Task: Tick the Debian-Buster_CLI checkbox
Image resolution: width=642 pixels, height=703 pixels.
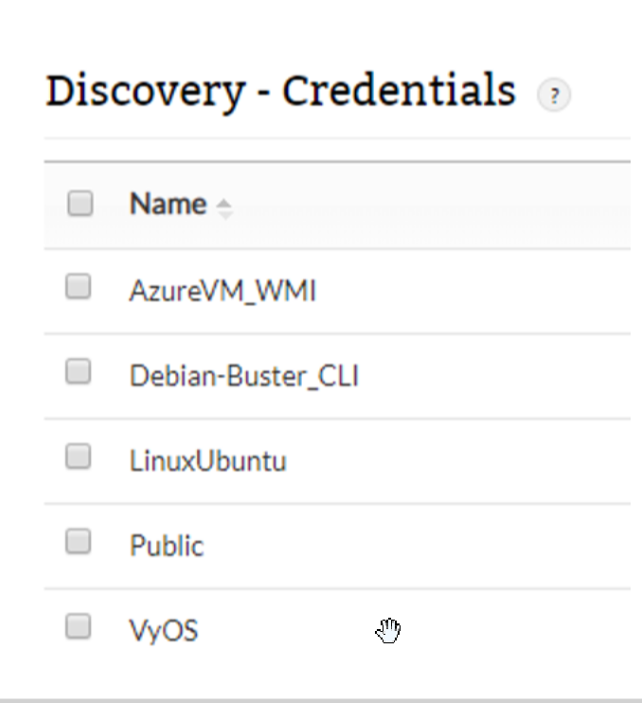Action: [79, 372]
